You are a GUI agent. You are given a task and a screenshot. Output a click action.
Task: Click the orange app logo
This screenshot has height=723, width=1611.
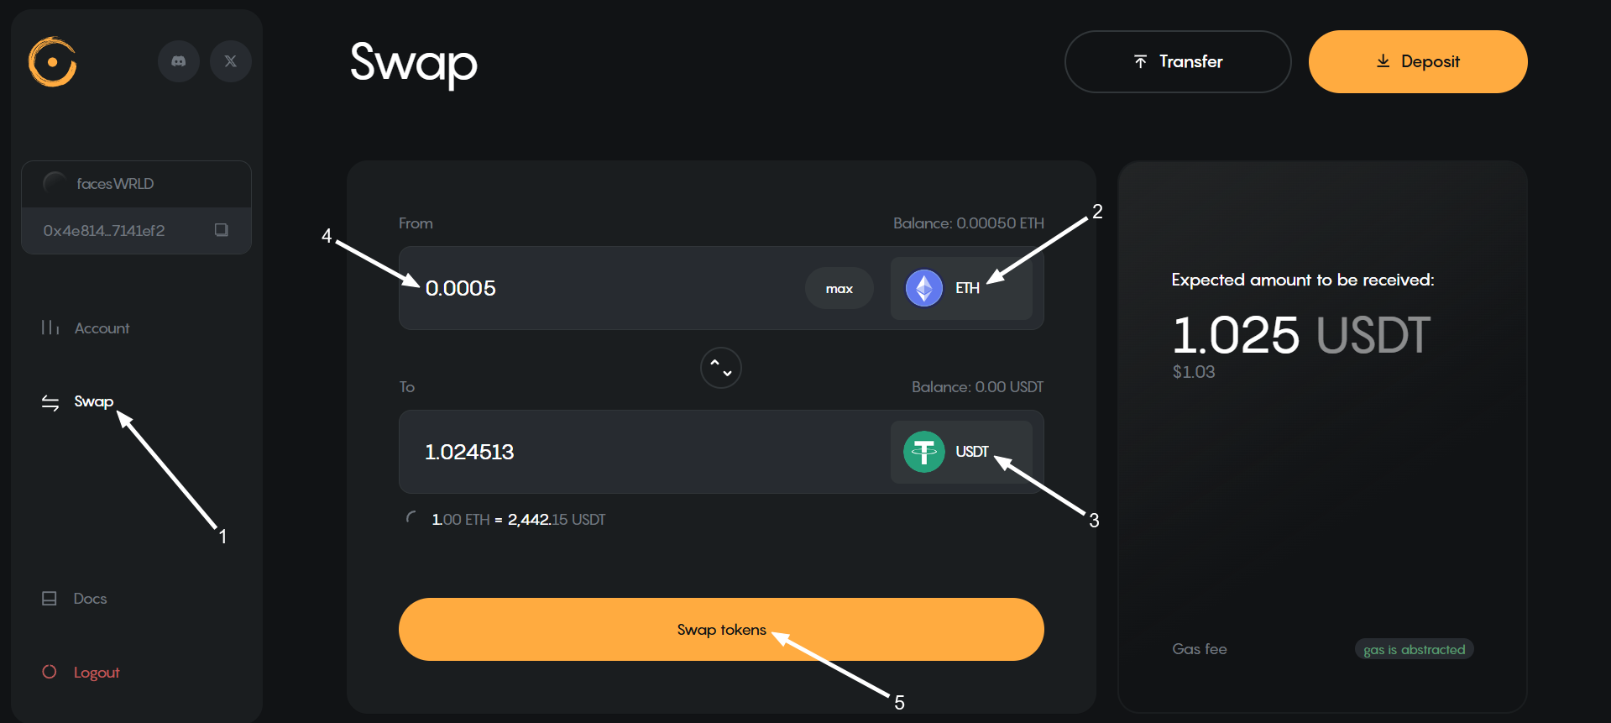click(x=53, y=62)
